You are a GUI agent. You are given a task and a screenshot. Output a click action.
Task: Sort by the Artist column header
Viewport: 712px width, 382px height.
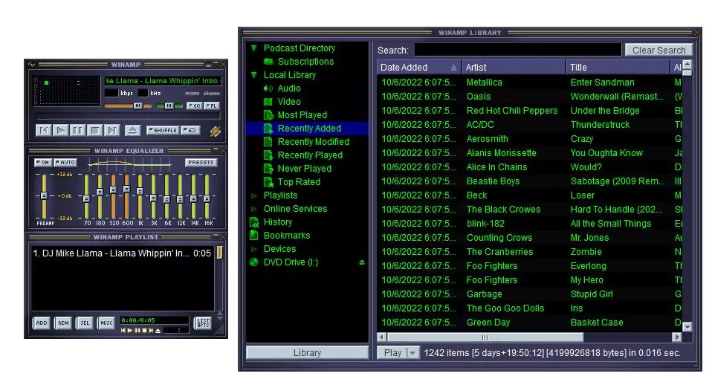pyautogui.click(x=513, y=67)
